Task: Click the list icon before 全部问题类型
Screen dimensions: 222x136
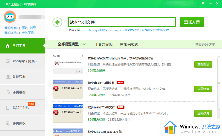Action: click(54, 44)
